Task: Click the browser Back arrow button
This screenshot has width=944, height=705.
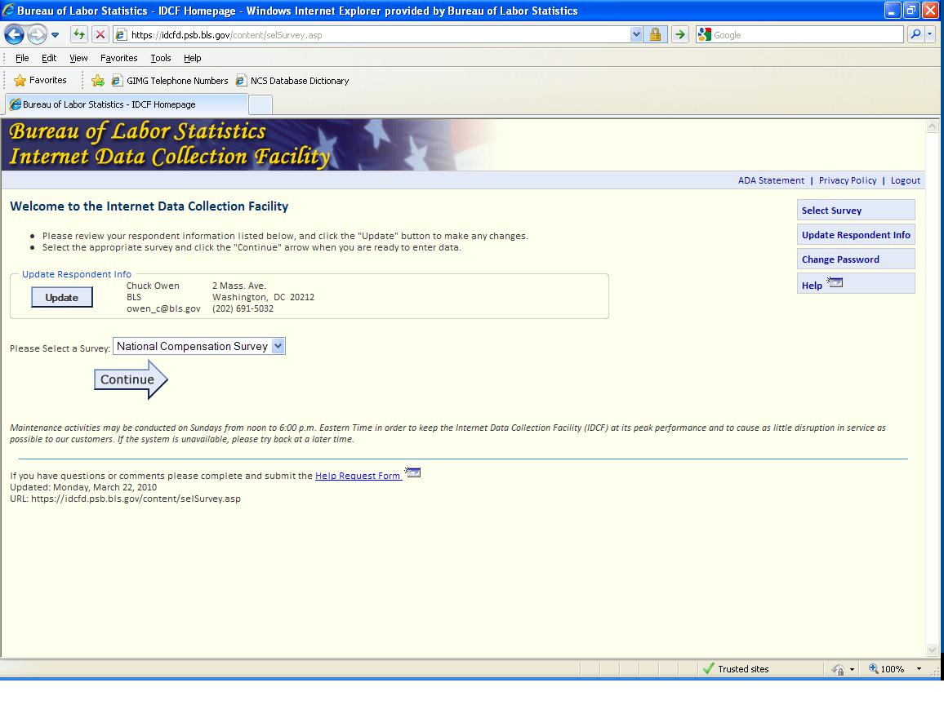Action: coord(15,35)
